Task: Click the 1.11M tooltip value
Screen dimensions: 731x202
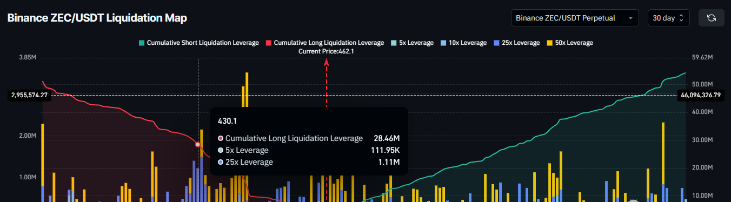Action: pos(389,162)
